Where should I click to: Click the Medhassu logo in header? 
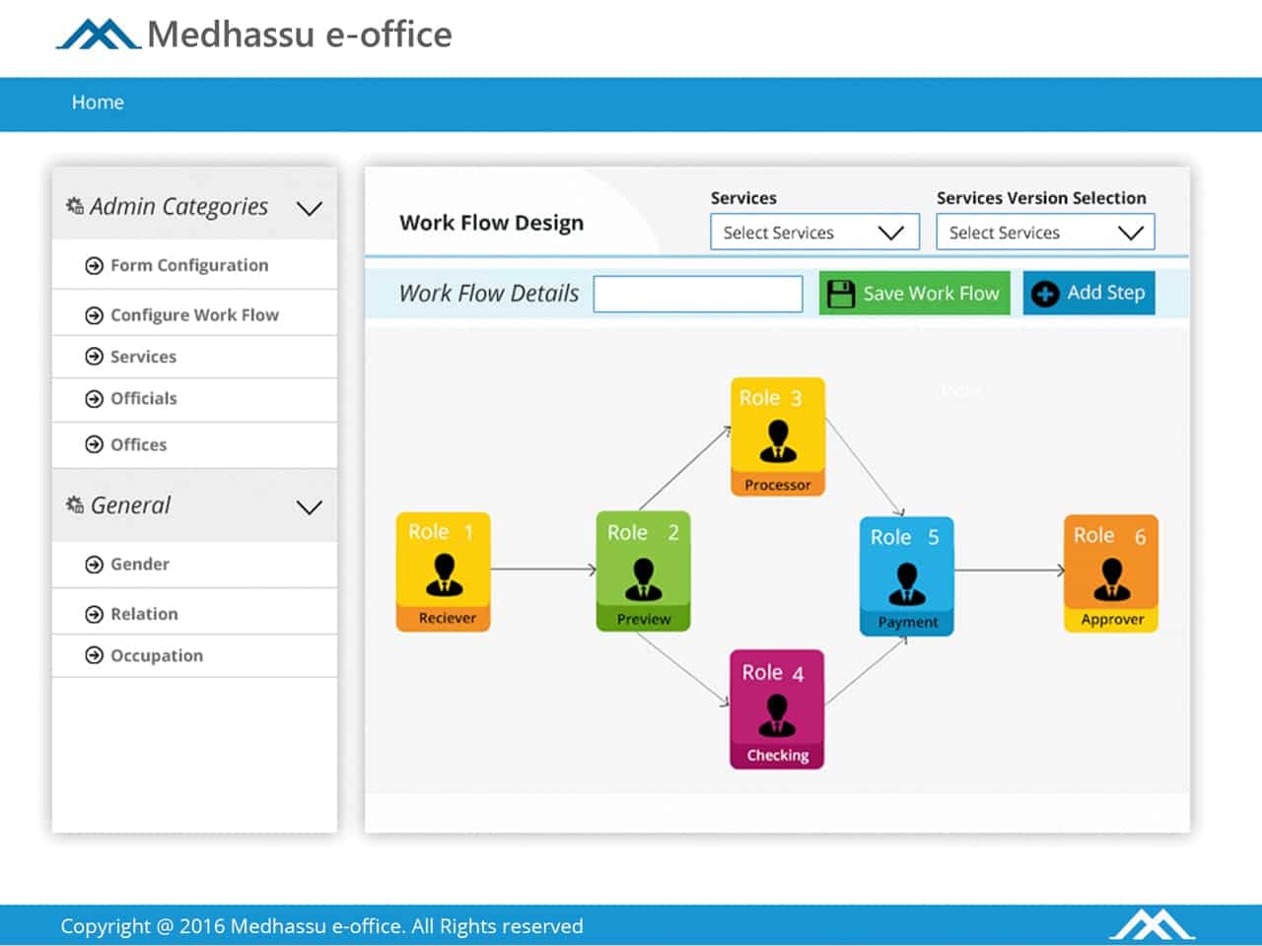coord(98,34)
